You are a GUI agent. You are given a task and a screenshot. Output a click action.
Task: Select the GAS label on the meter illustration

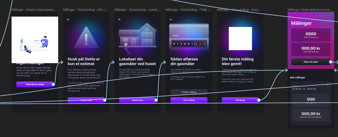(x=175, y=36)
